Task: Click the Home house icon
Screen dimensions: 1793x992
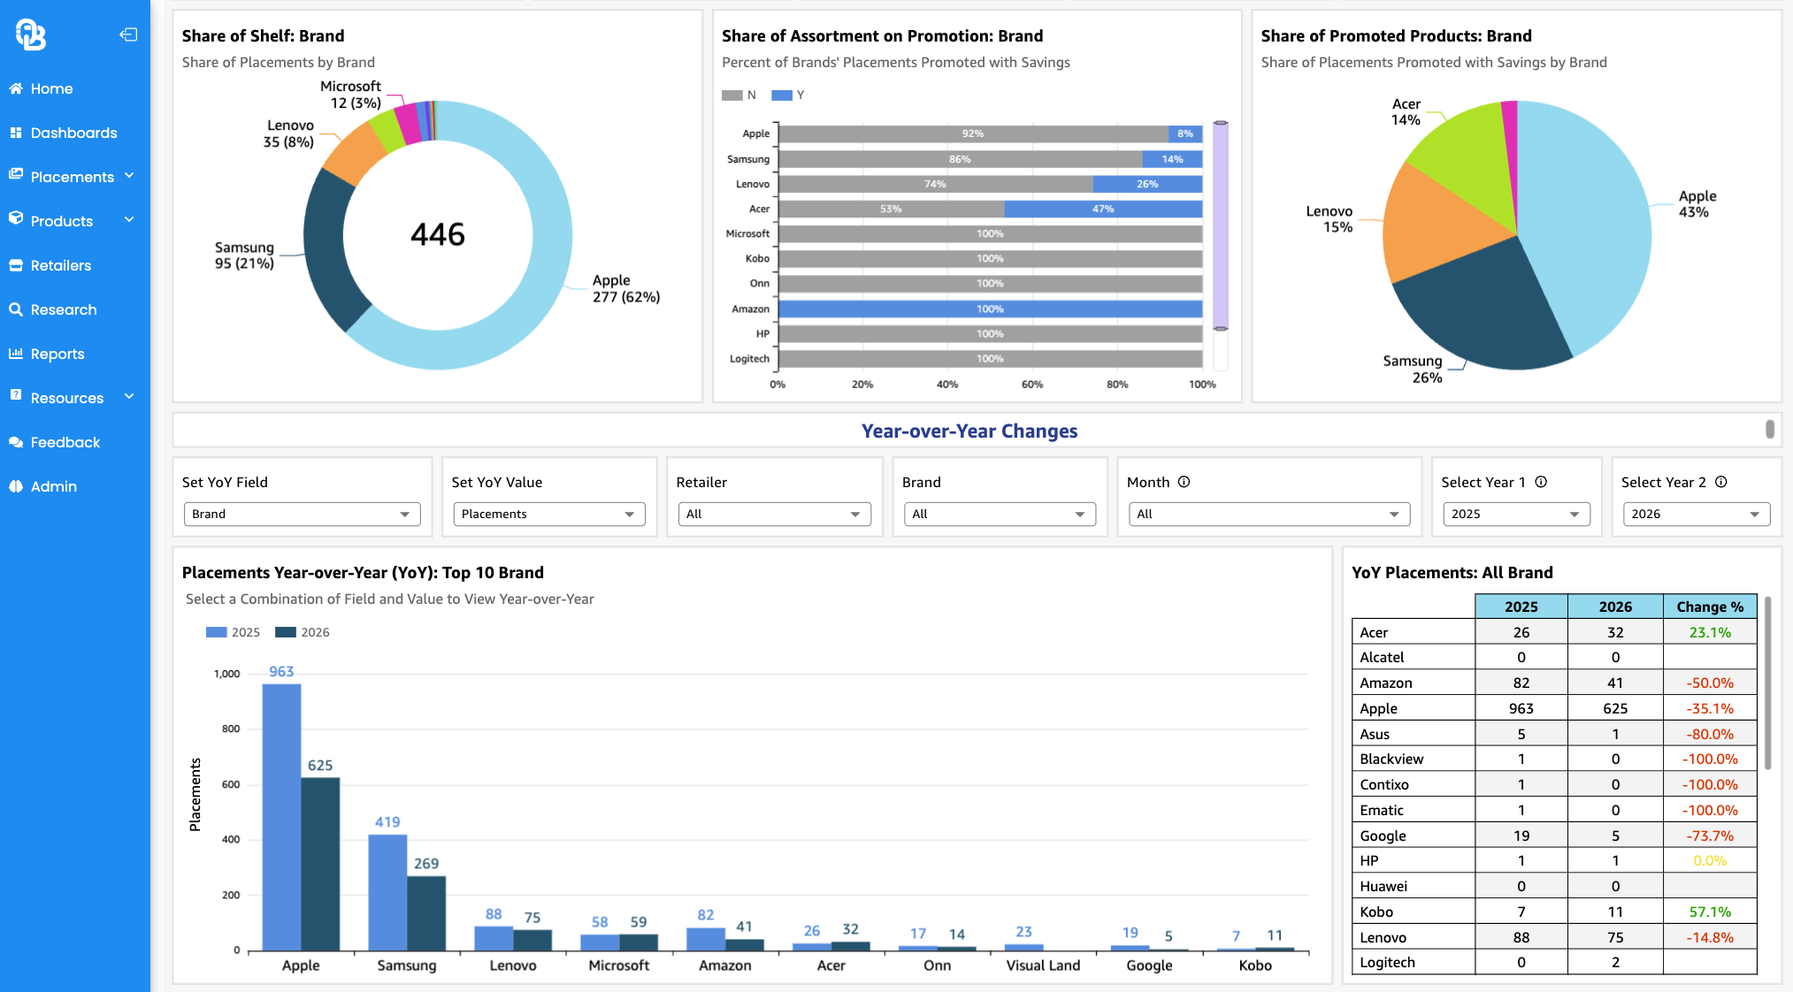Action: pyautogui.click(x=16, y=88)
